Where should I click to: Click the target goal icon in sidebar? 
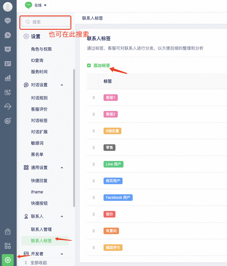tap(8, 121)
